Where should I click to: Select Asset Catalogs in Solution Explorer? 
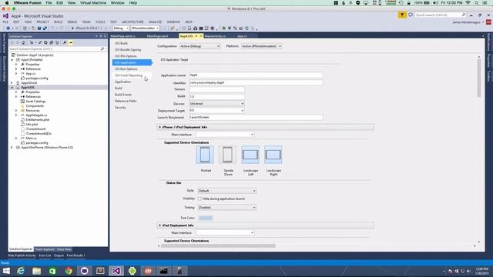coord(35,102)
